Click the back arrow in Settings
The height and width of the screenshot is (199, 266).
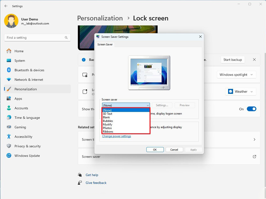click(6, 6)
